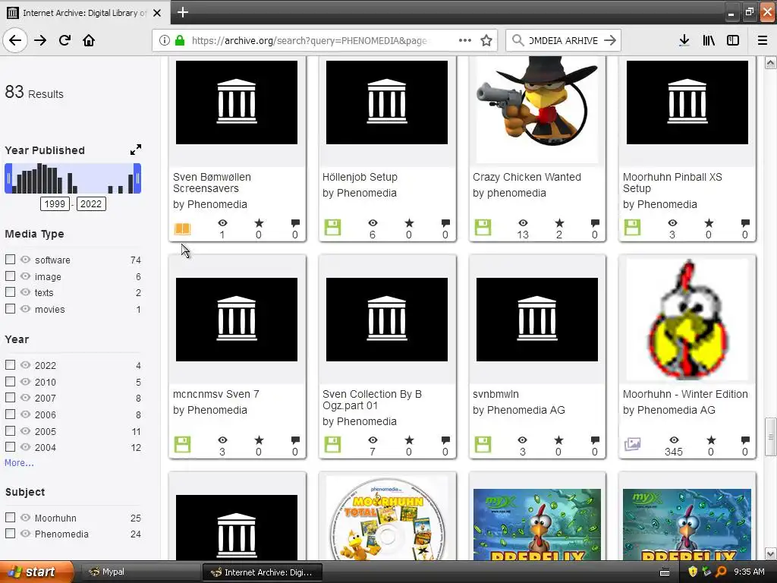Switch to Internet Archive taskbar button
The image size is (777, 583).
click(263, 572)
